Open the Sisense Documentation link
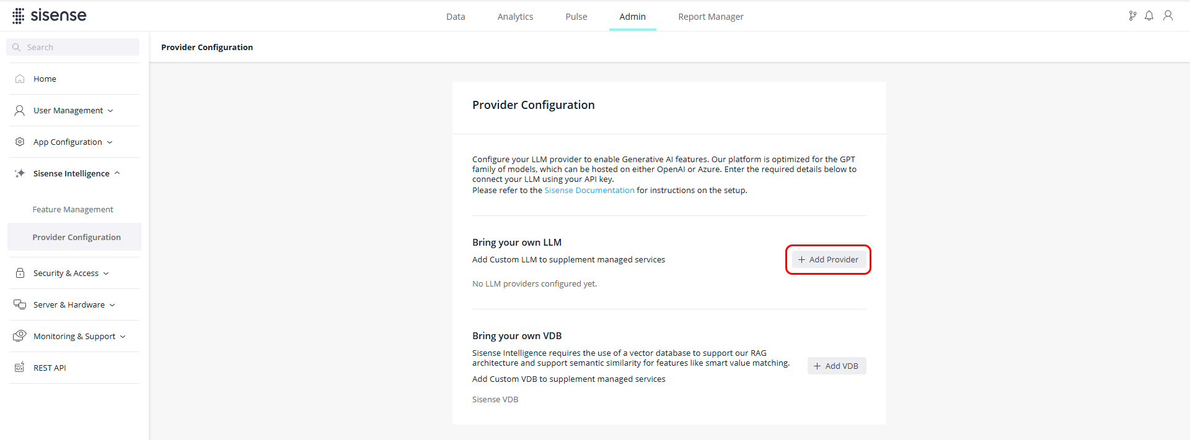This screenshot has height=440, width=1190. point(589,190)
